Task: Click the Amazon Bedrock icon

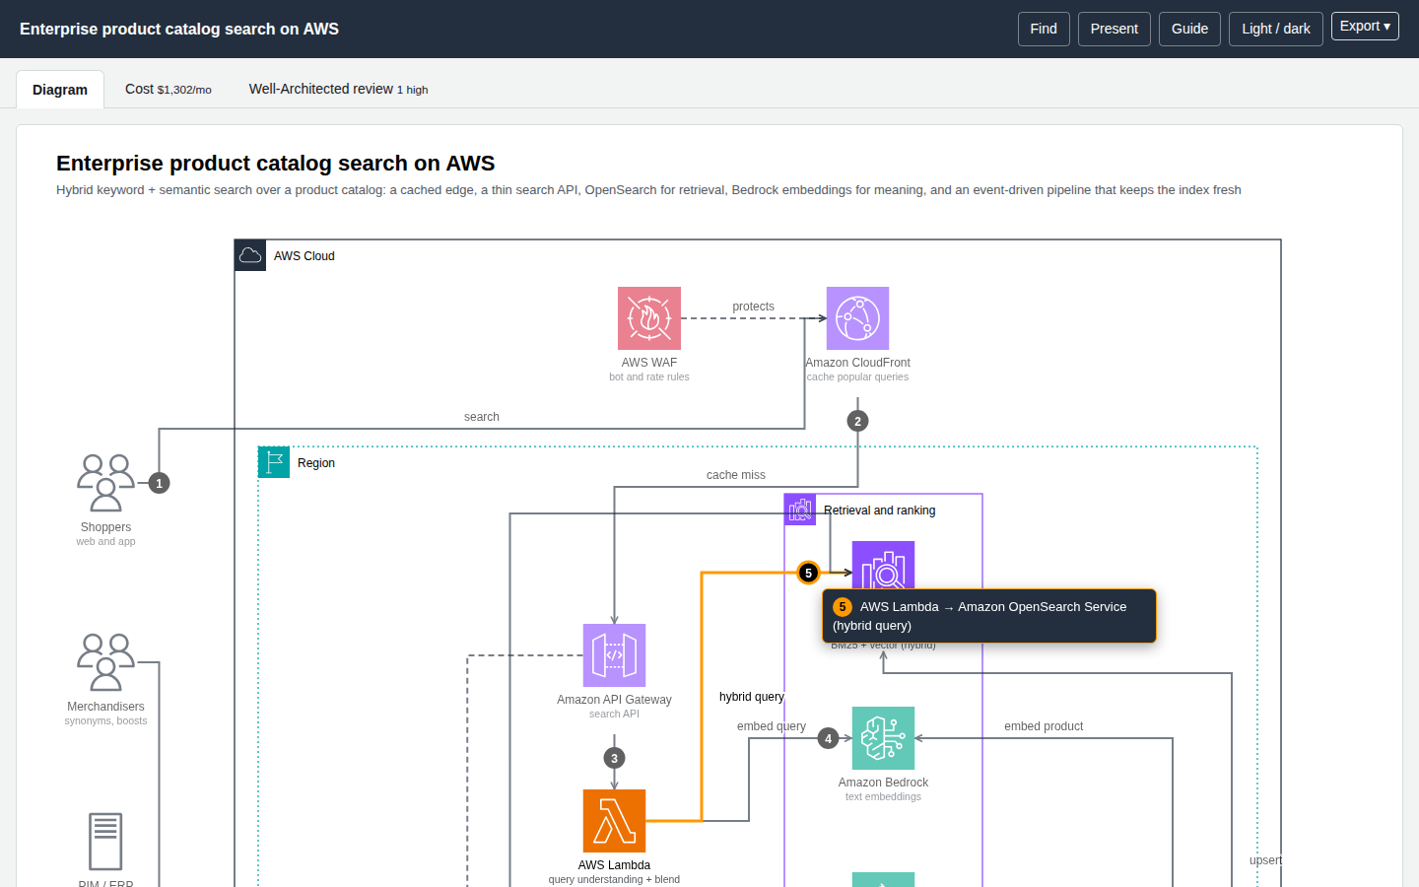Action: coord(883,738)
